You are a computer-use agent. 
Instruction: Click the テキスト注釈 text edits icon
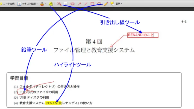pos(19,4)
